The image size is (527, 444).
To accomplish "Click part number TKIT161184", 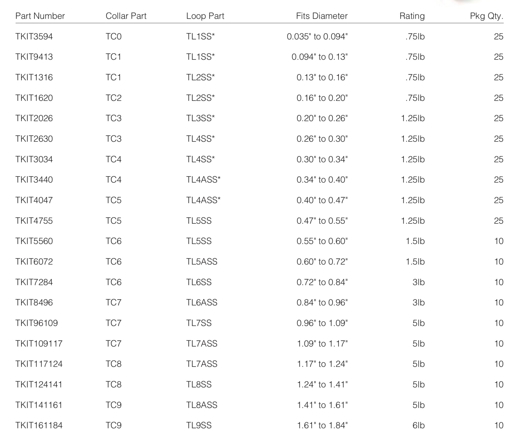I will pyautogui.click(x=39, y=425).
